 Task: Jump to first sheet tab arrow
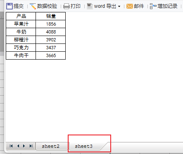pos(11,146)
